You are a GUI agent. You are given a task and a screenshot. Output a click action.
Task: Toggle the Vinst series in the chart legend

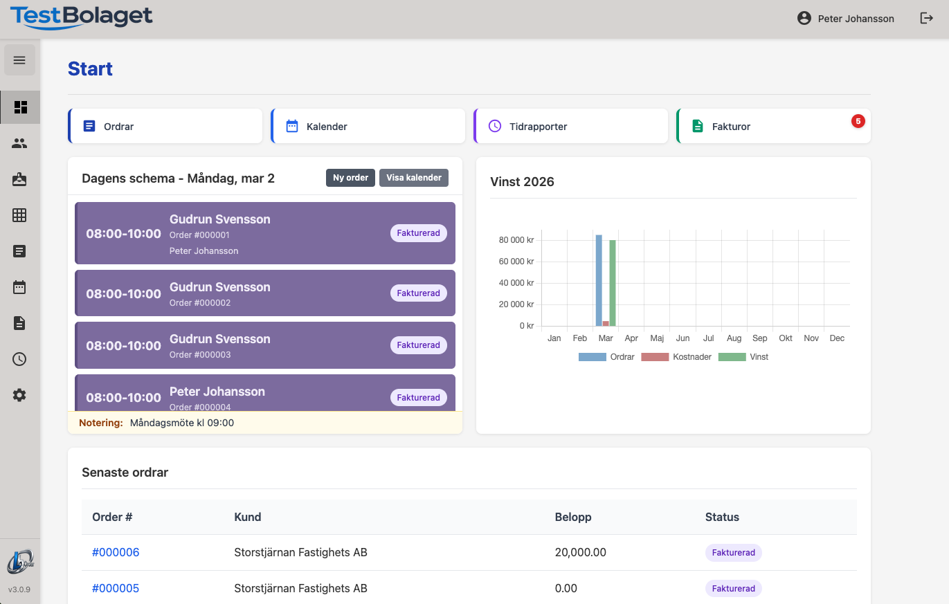point(743,357)
